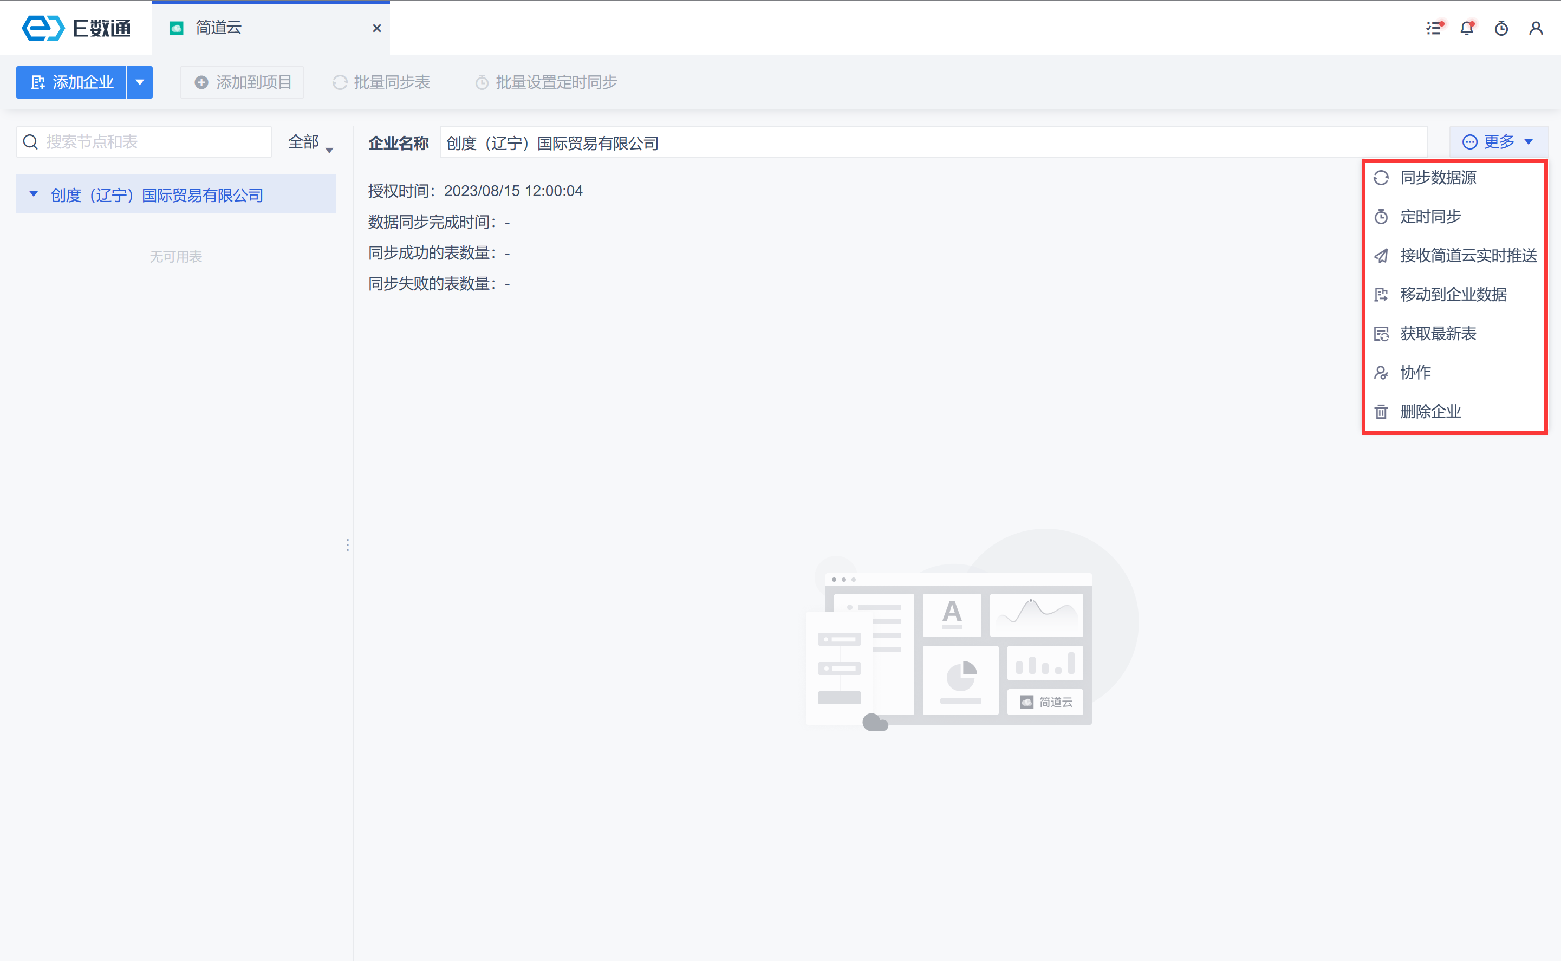Click 添加到项目 button

(x=242, y=82)
